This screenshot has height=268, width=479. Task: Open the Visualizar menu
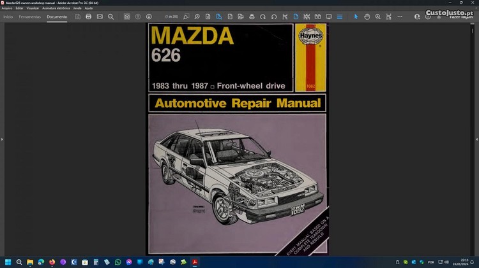tap(33, 8)
